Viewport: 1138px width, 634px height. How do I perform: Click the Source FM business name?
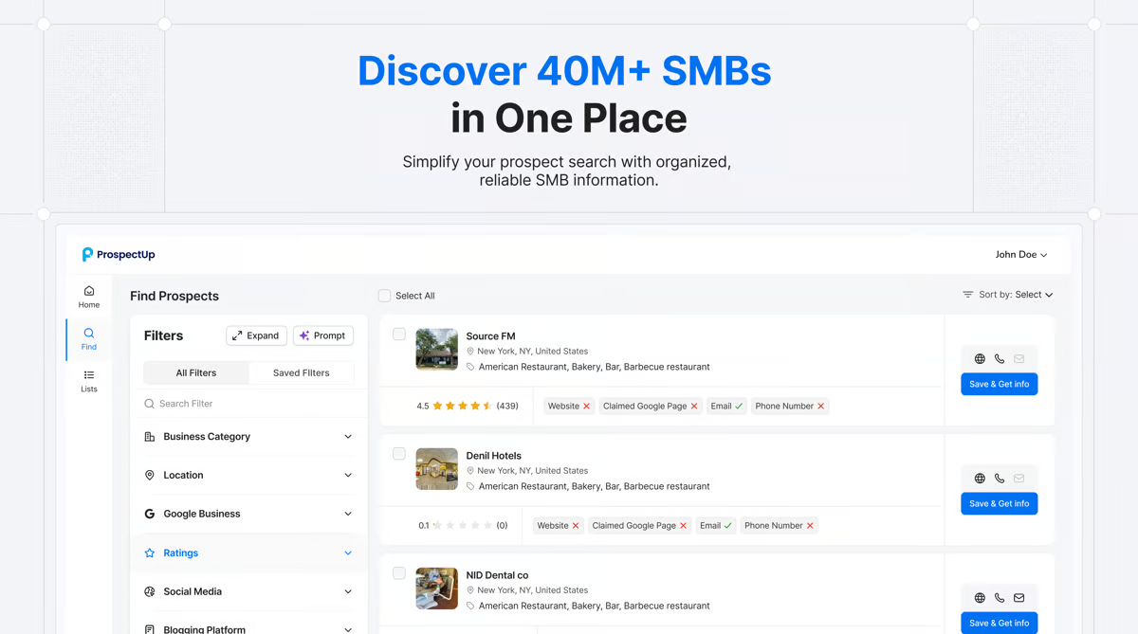tap(491, 336)
